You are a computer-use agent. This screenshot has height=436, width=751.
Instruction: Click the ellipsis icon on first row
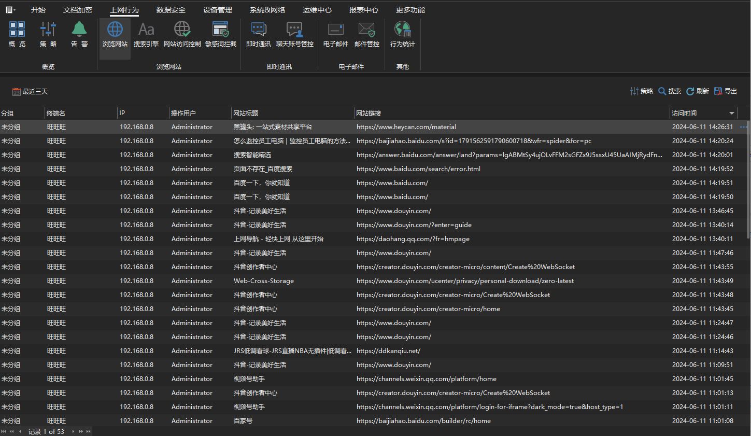[x=744, y=127]
